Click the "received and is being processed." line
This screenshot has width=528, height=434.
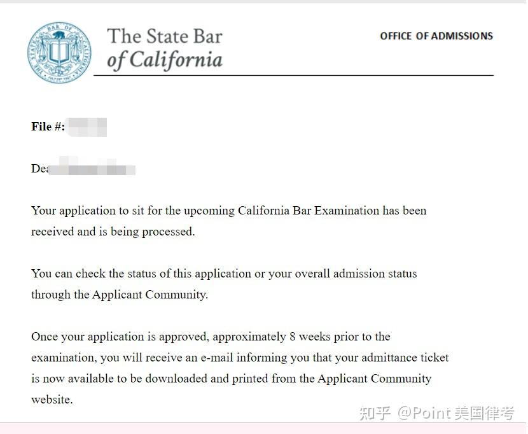coord(113,232)
